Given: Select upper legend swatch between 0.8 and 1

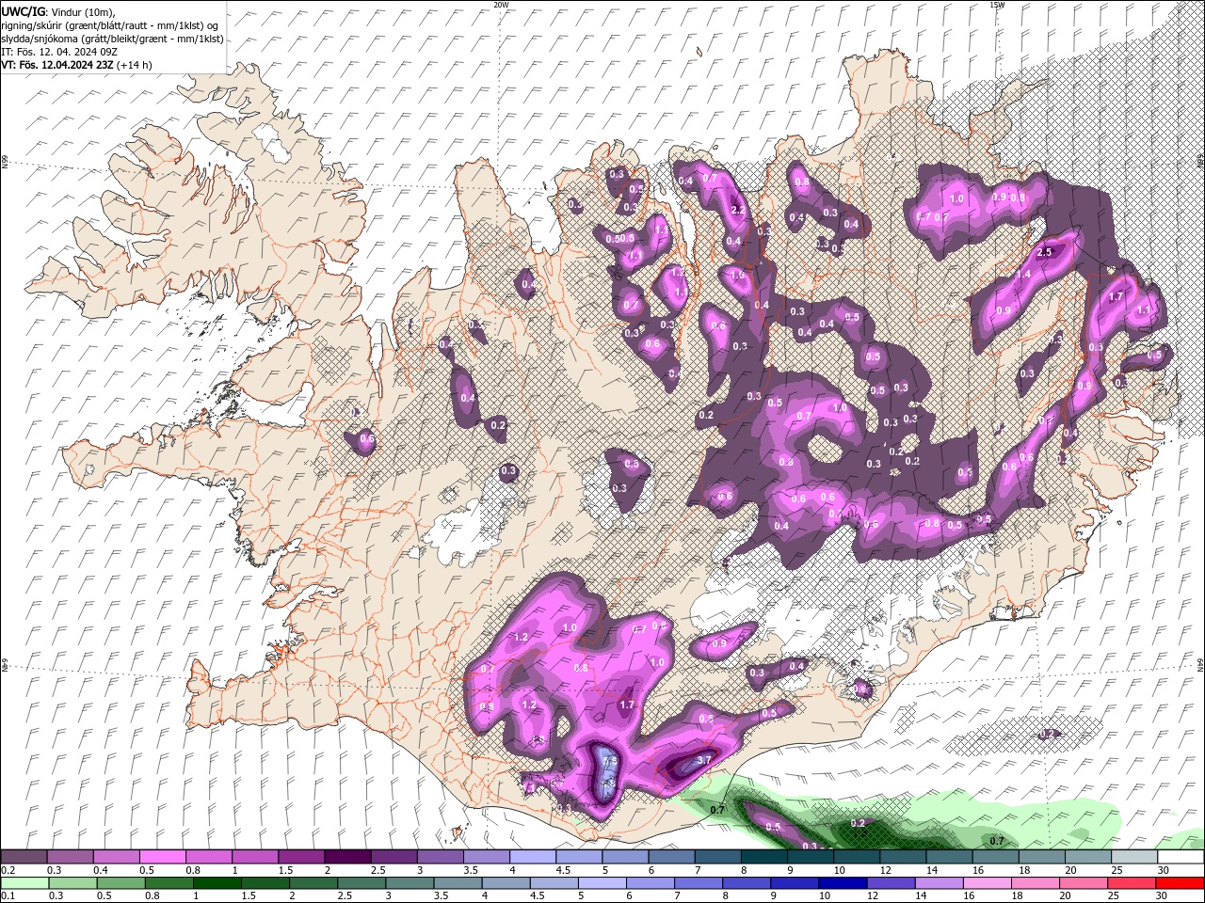Looking at the screenshot, I should tap(209, 857).
